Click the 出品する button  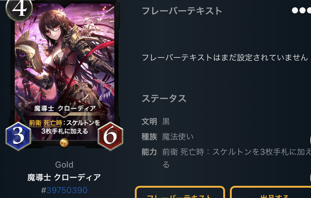click(x=271, y=192)
